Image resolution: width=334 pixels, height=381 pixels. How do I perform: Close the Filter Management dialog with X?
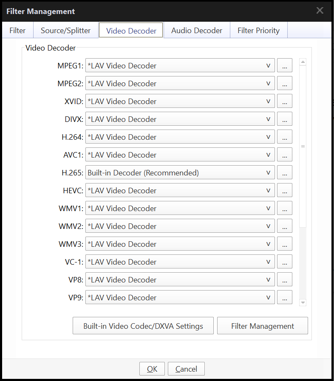point(320,11)
